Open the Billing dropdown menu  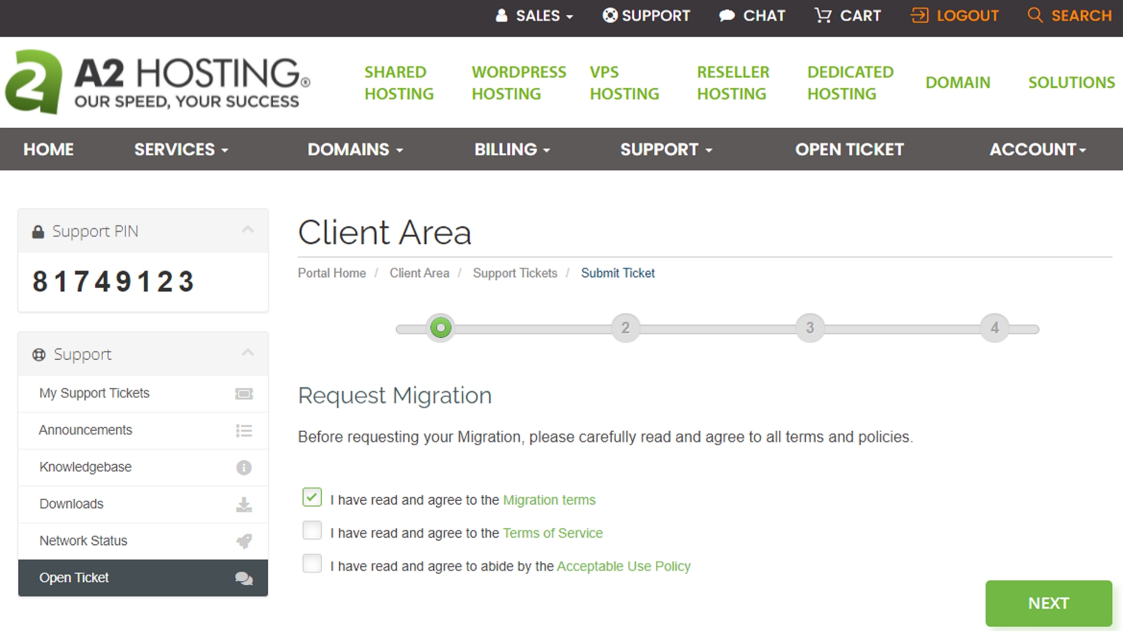512,150
